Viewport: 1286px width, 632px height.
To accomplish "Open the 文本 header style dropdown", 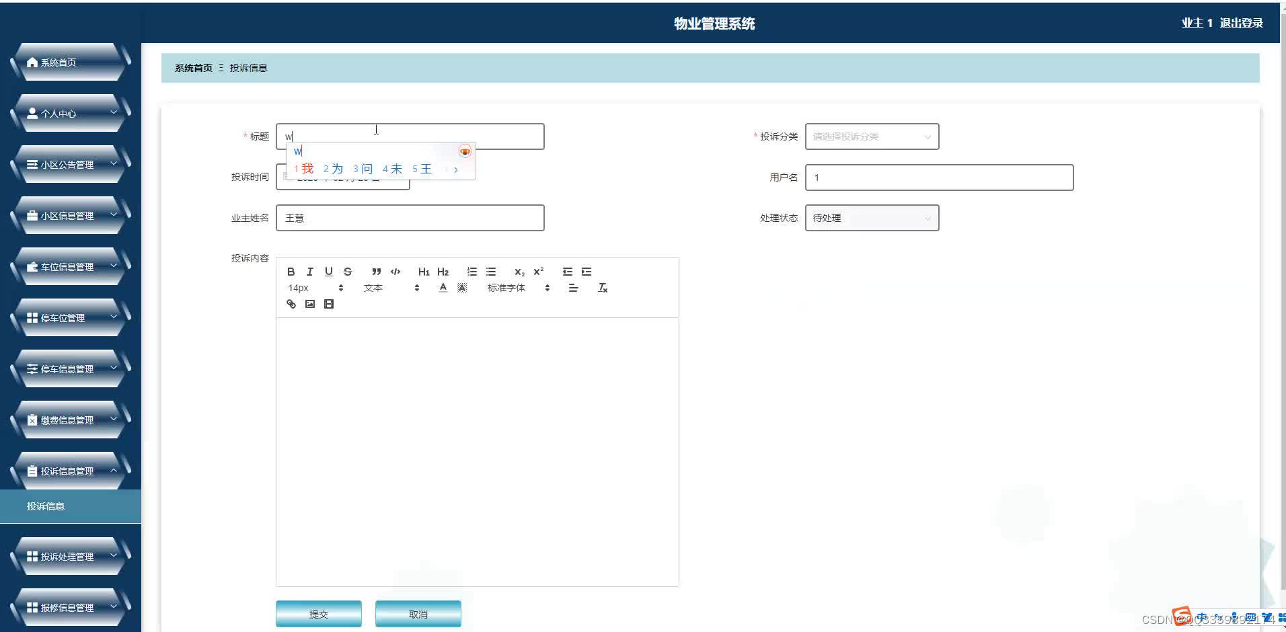I will [x=391, y=288].
